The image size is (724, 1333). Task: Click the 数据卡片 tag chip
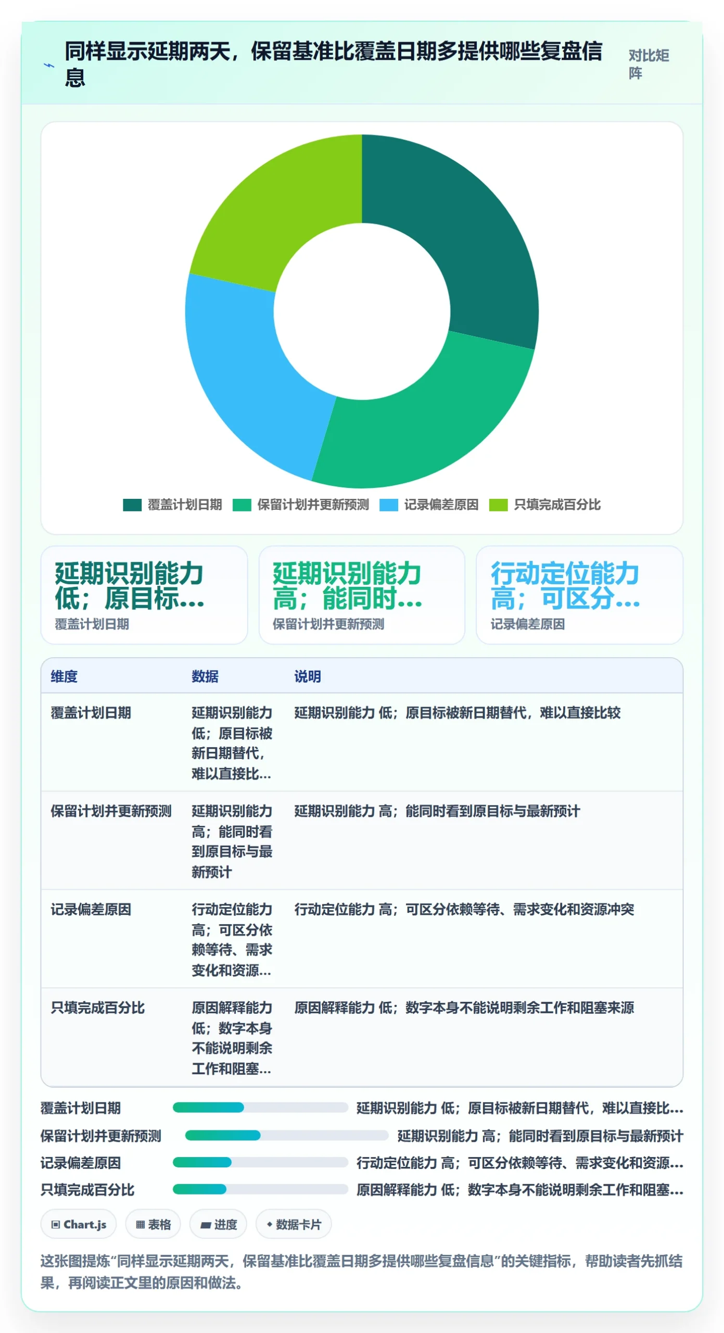click(x=294, y=1224)
